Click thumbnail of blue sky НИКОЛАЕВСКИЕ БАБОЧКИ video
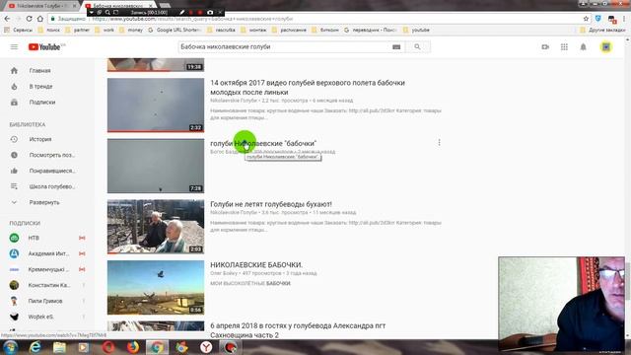 pyautogui.click(x=156, y=287)
